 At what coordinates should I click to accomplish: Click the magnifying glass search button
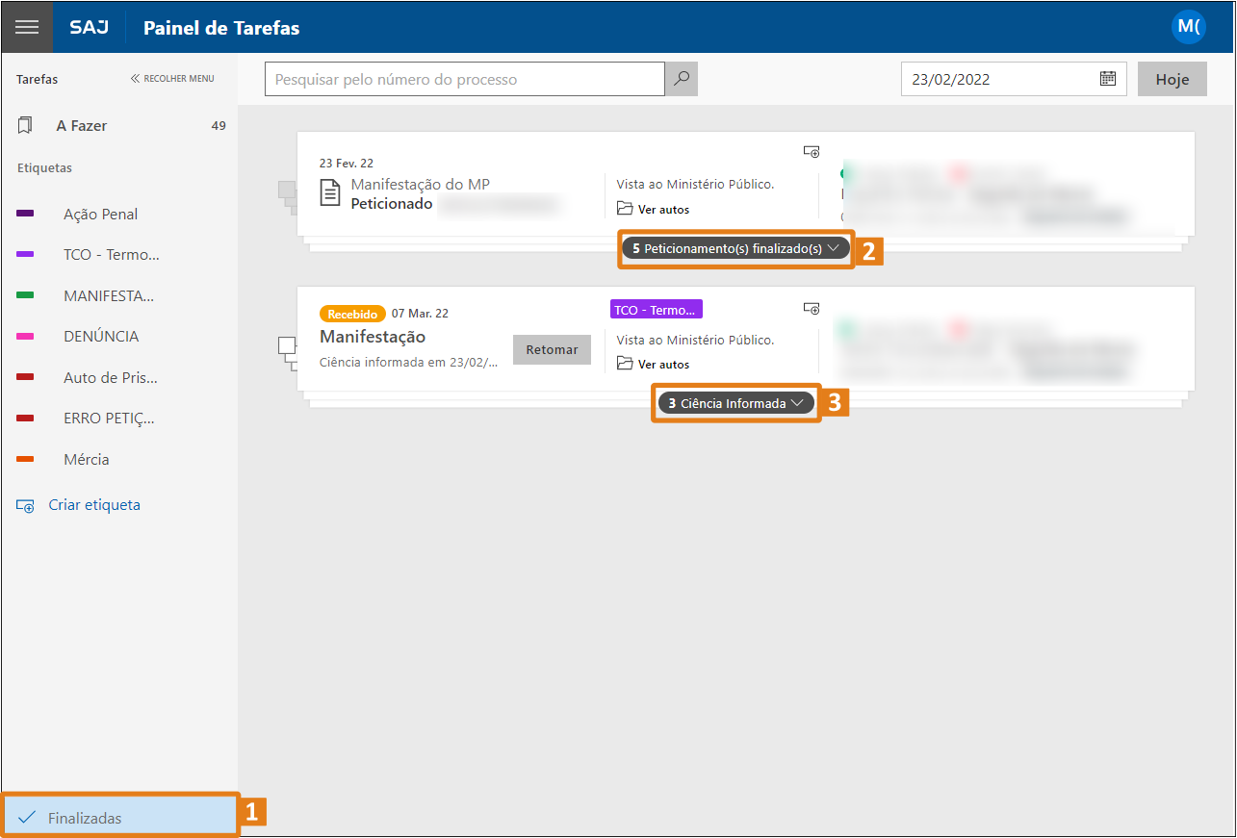(681, 79)
